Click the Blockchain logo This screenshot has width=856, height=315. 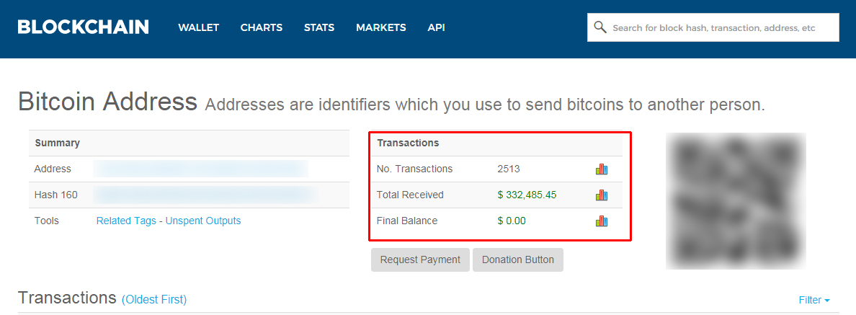click(83, 27)
